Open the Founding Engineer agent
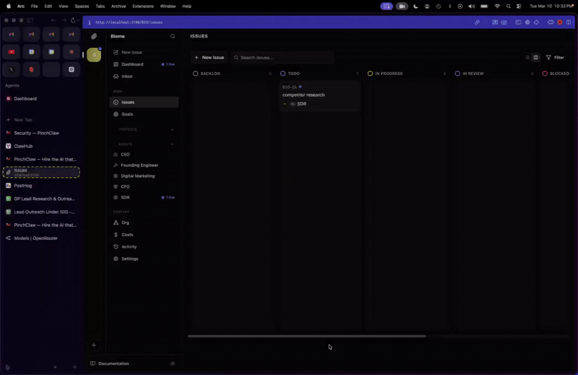 144,165
